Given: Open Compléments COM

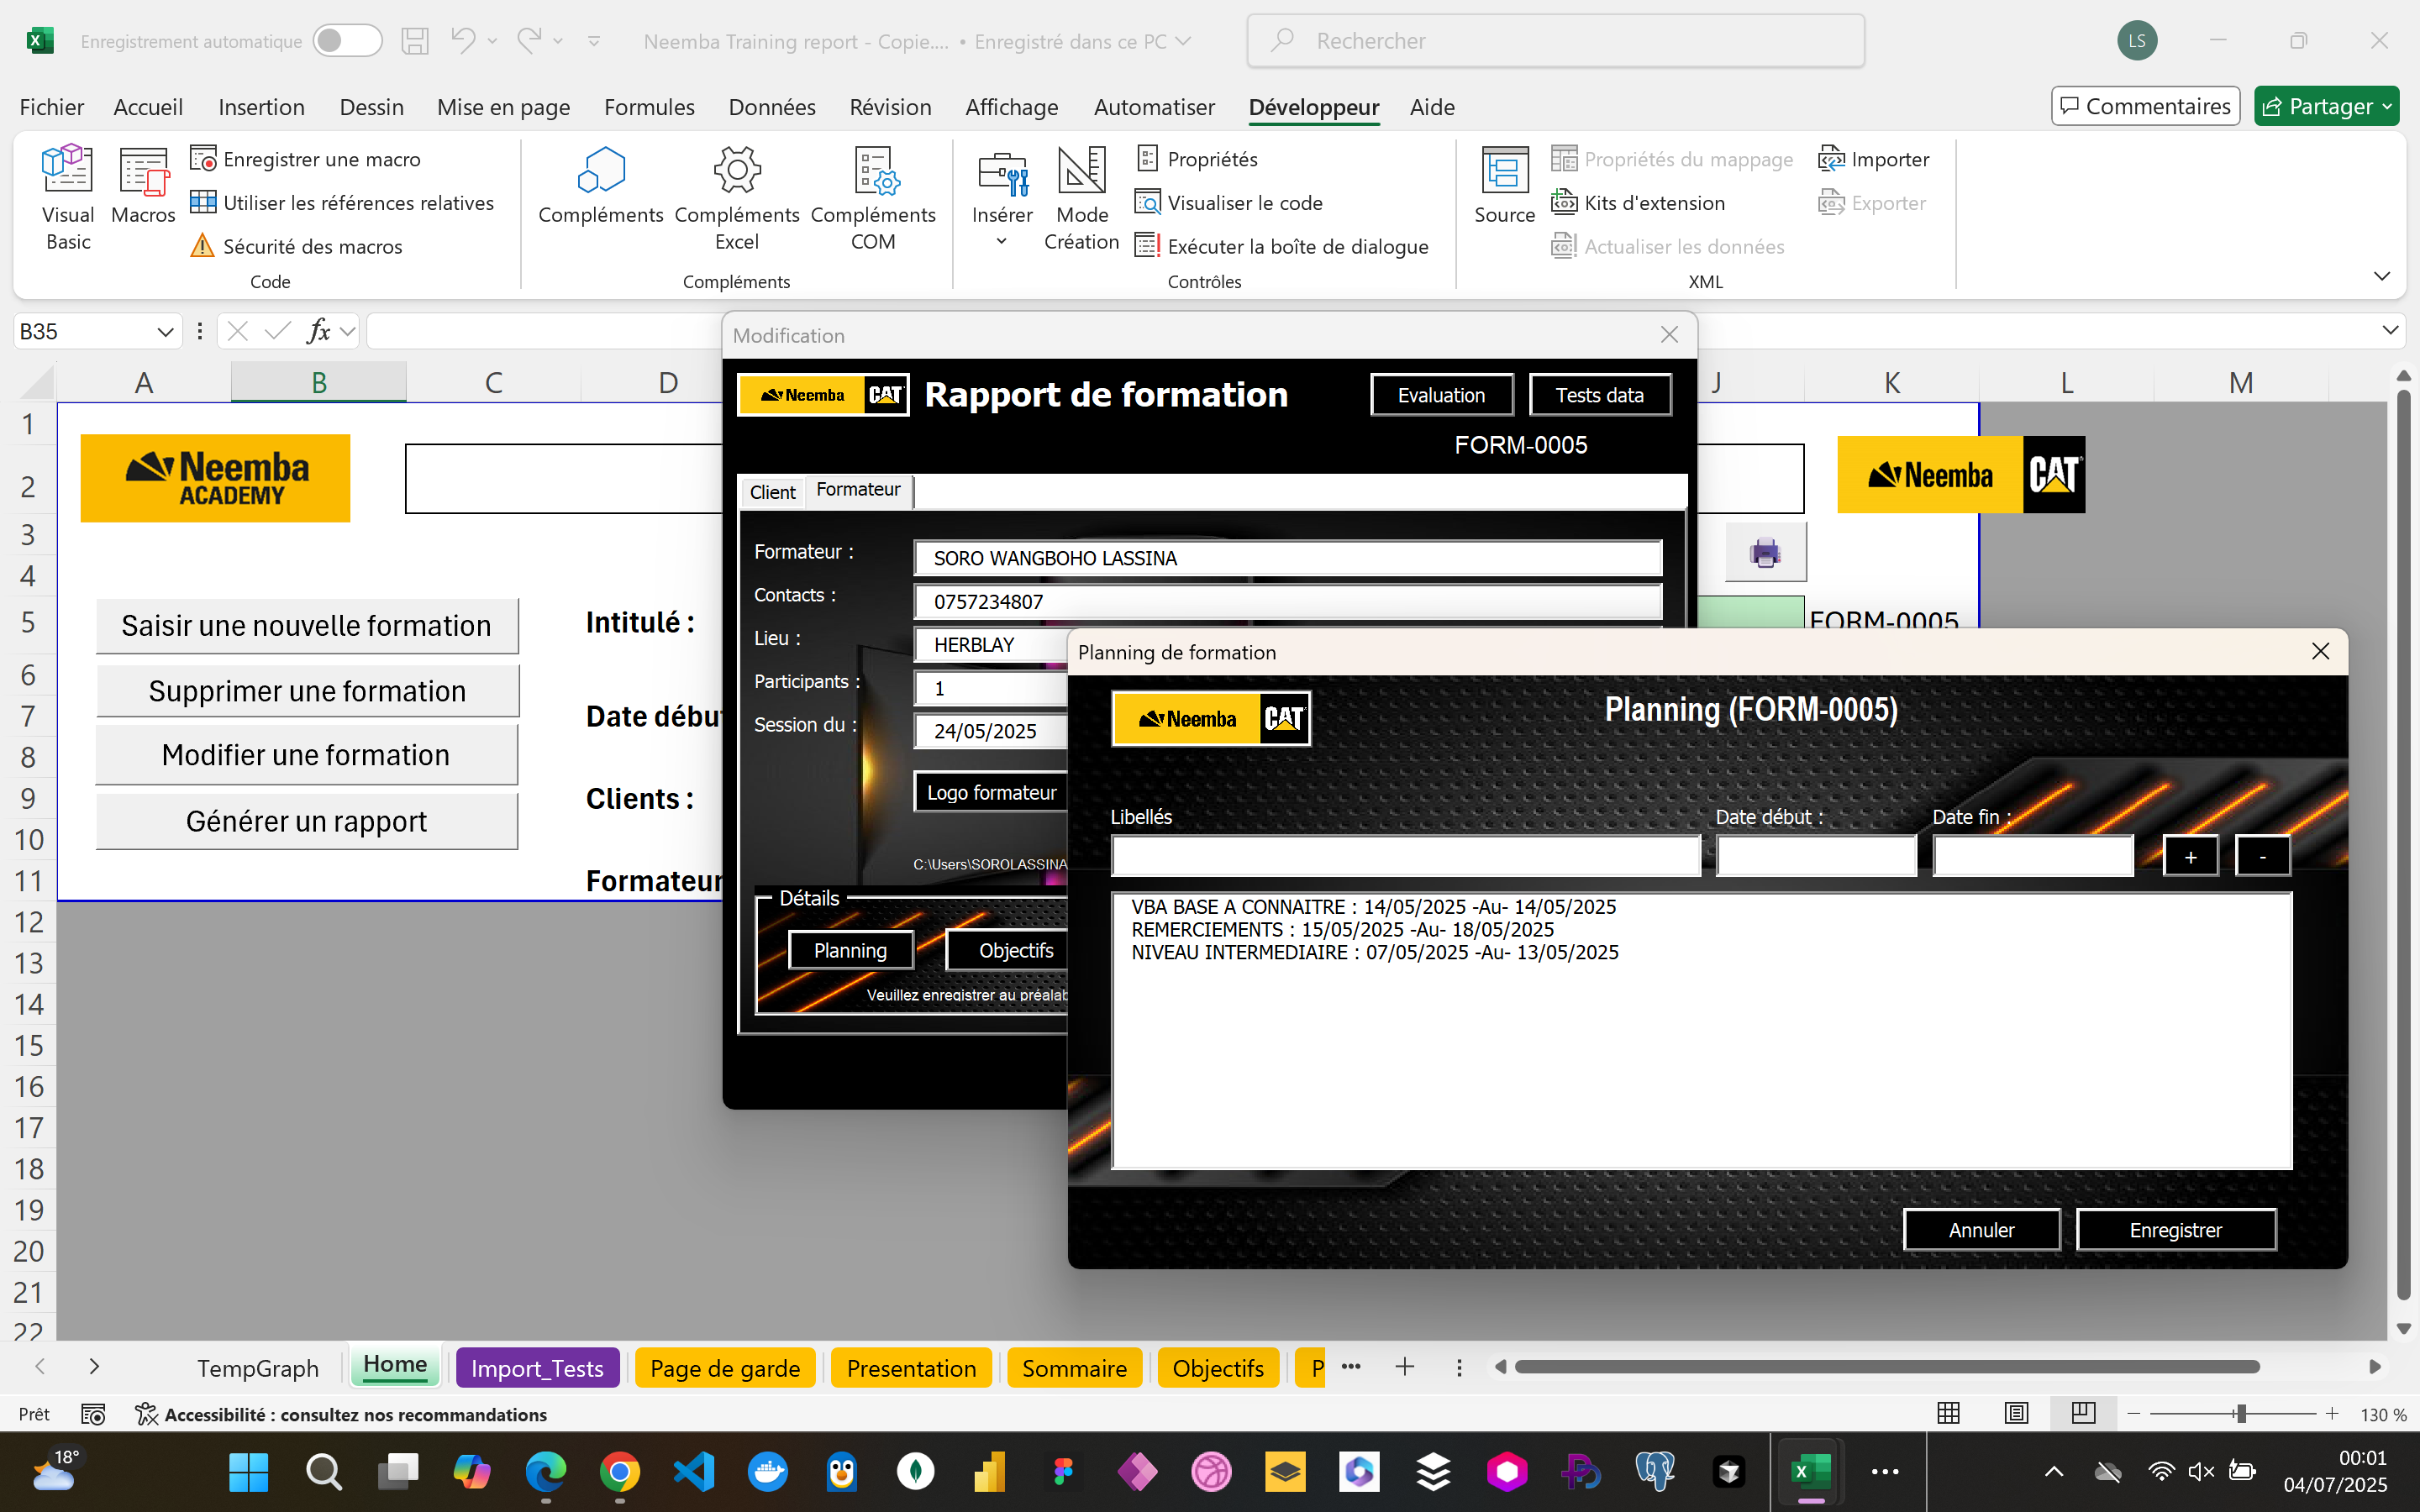Looking at the screenshot, I should tap(873, 198).
